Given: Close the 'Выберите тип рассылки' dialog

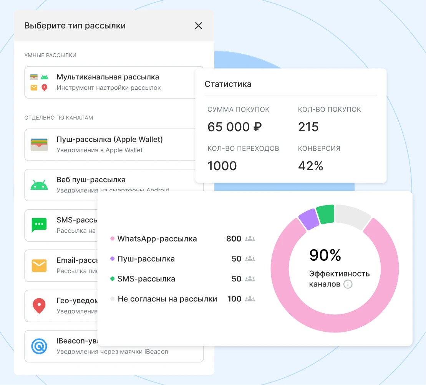Looking at the screenshot, I should (x=199, y=26).
